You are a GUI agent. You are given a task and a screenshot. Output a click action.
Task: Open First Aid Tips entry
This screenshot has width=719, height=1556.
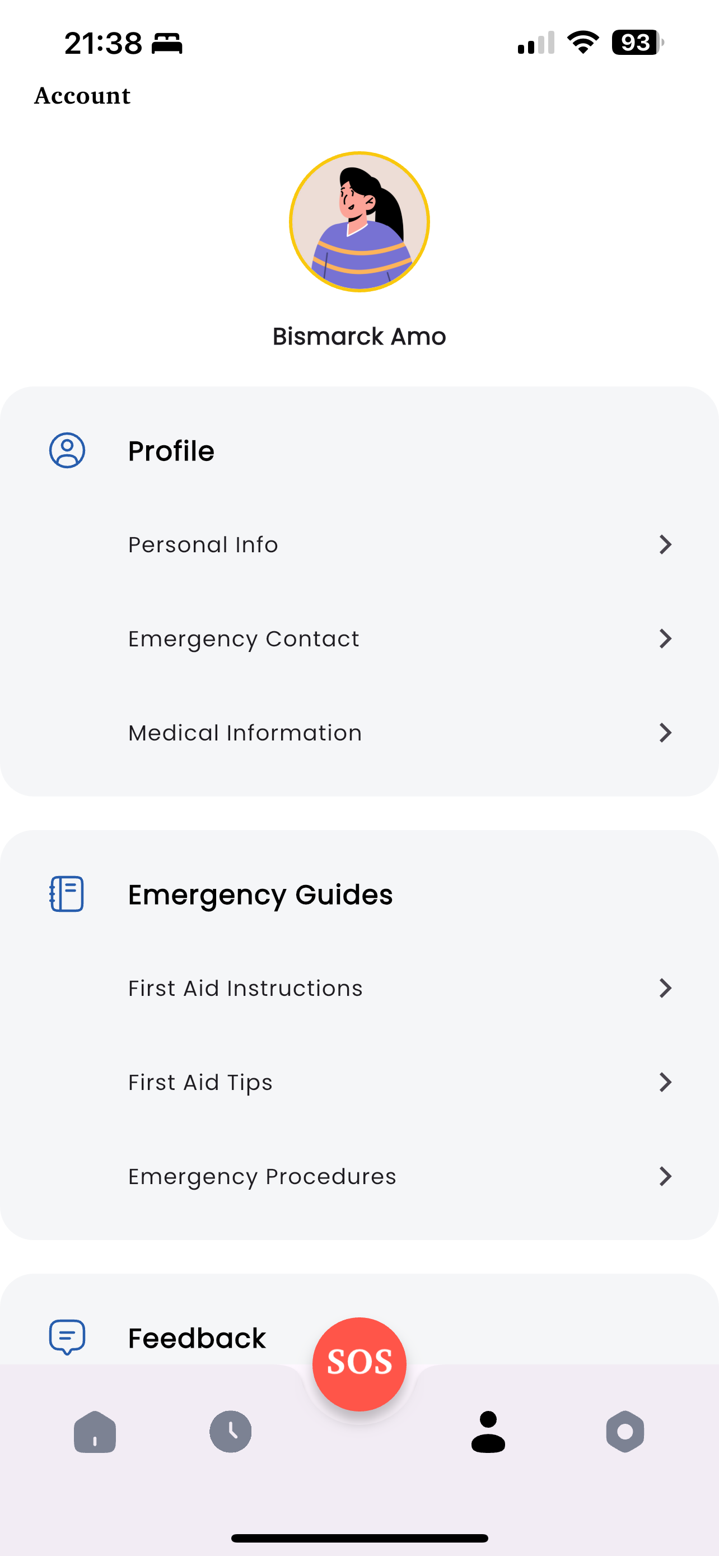pos(359,1083)
